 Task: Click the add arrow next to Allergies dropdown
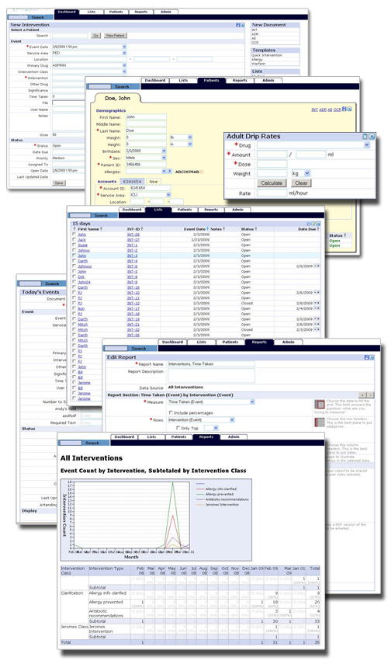(x=170, y=172)
